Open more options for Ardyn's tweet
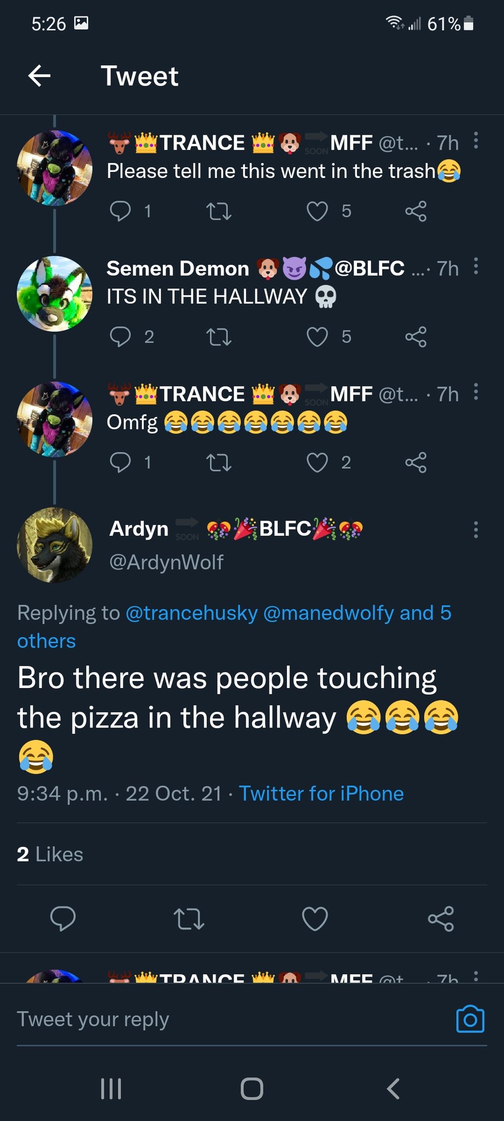 tap(476, 529)
